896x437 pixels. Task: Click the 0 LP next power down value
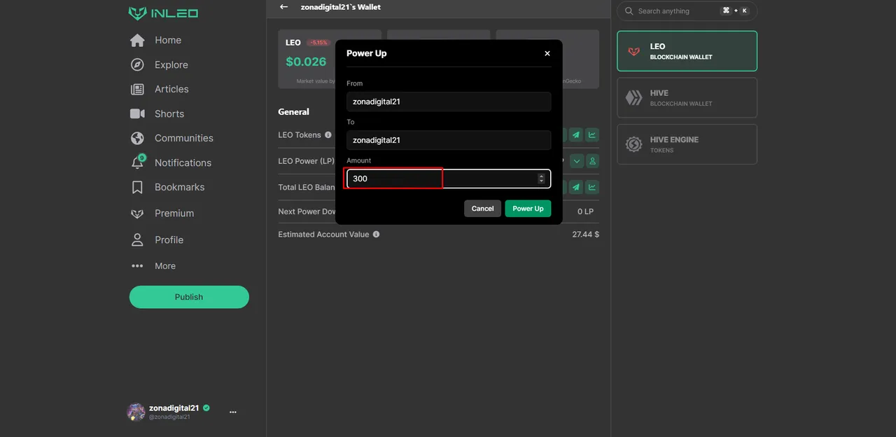(x=585, y=211)
